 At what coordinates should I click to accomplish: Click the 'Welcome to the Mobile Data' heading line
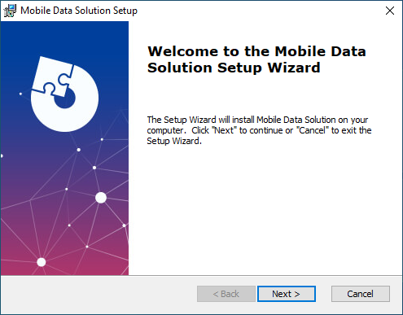[256, 51]
